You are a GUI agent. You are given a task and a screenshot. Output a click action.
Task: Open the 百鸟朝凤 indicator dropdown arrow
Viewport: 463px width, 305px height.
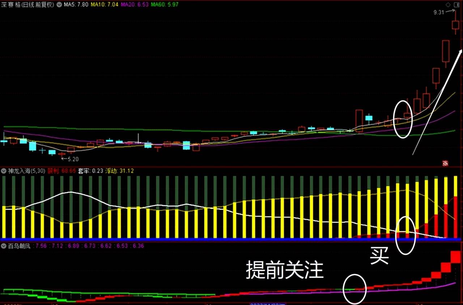pyautogui.click(x=4, y=246)
